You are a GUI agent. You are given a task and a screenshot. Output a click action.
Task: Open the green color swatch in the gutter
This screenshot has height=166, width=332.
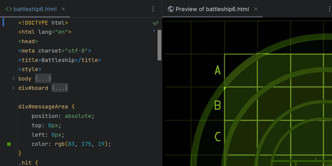pos(9,144)
